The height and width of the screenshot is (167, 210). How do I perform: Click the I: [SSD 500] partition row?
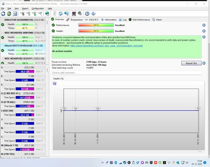[23, 113]
